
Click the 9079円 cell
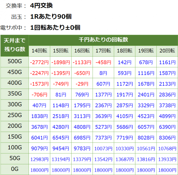click(39, 148)
